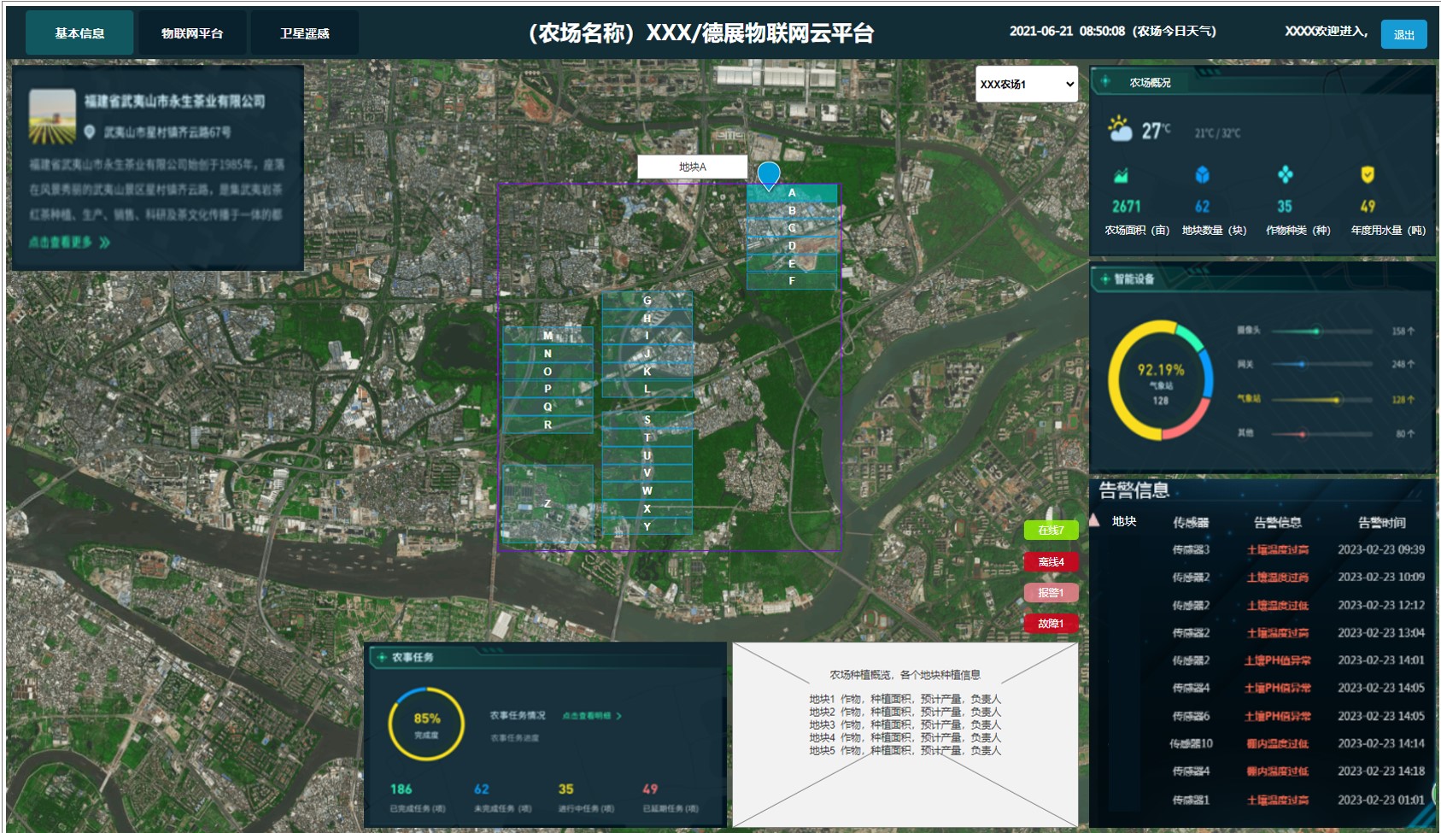Screen dimensions: 1441x833
Task: Click the 农场种植概览 placeholder panel
Action: click(905, 735)
